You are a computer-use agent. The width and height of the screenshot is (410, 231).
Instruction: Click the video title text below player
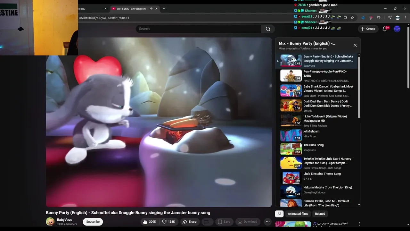[x=128, y=213]
